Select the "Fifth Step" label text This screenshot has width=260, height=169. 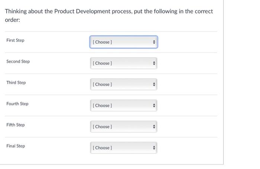(16, 125)
